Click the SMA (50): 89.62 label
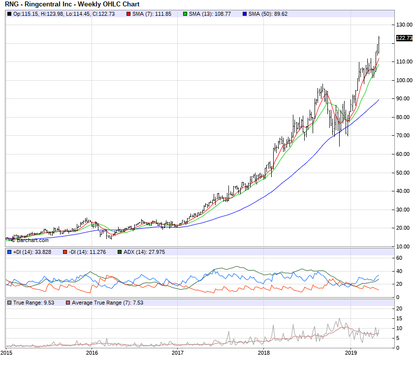The width and height of the screenshot is (415, 368). (268, 14)
